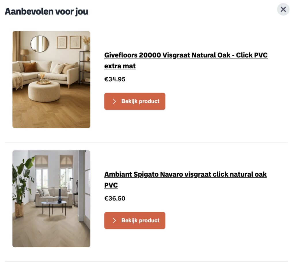This screenshot has width=295, height=264.
Task: Click the round mirror in the Givefloors photo
Action: click(39, 44)
